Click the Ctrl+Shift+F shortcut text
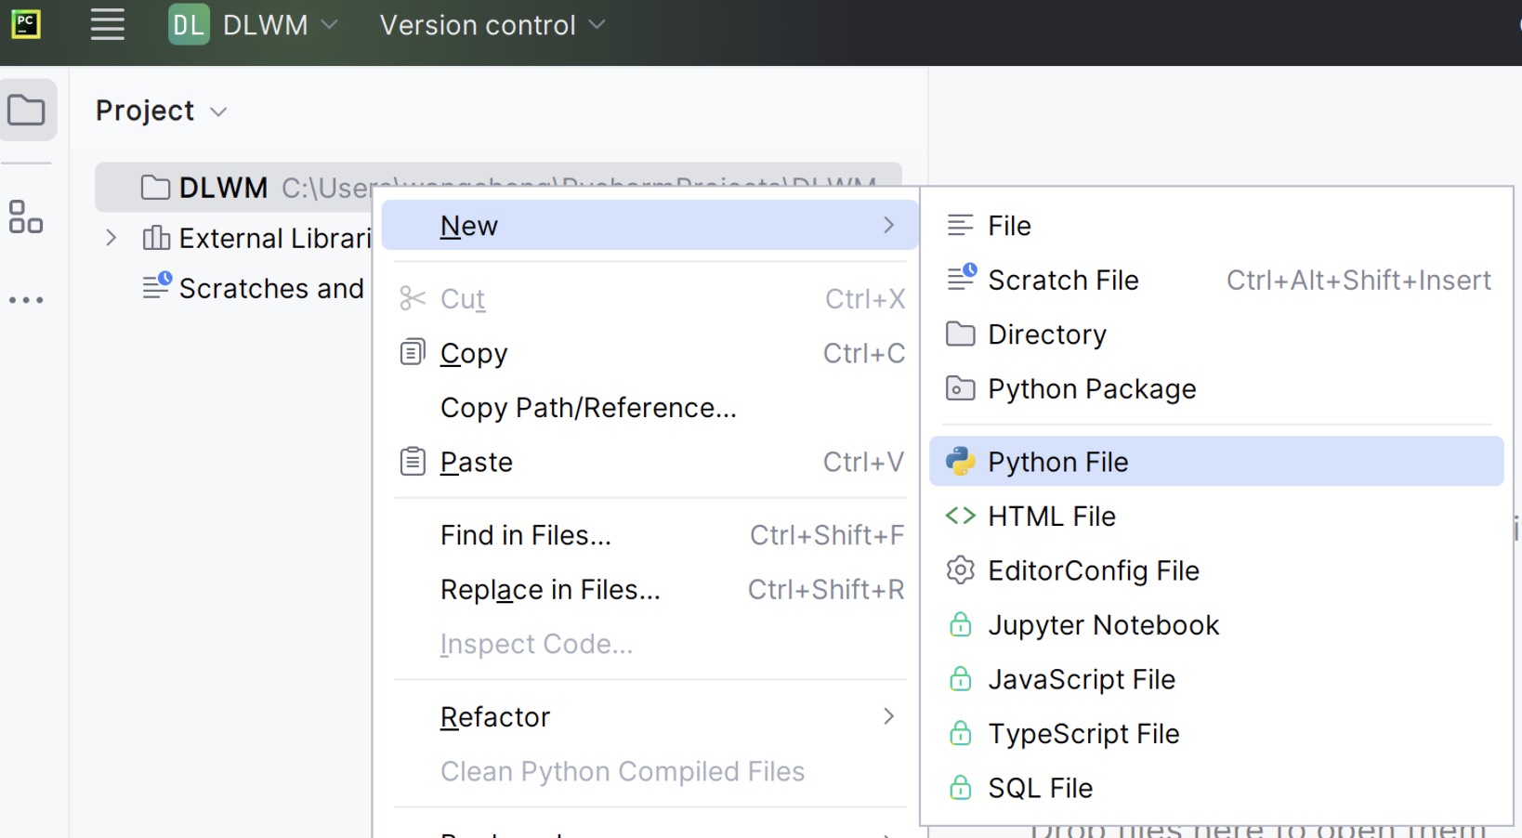Screen dimensions: 1522x838 [827, 535]
